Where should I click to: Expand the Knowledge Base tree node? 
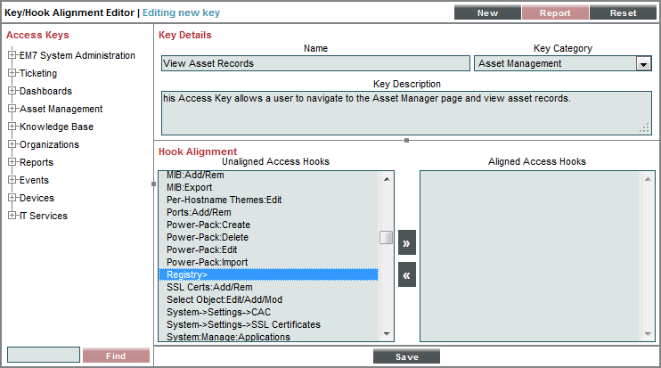pyautogui.click(x=12, y=126)
